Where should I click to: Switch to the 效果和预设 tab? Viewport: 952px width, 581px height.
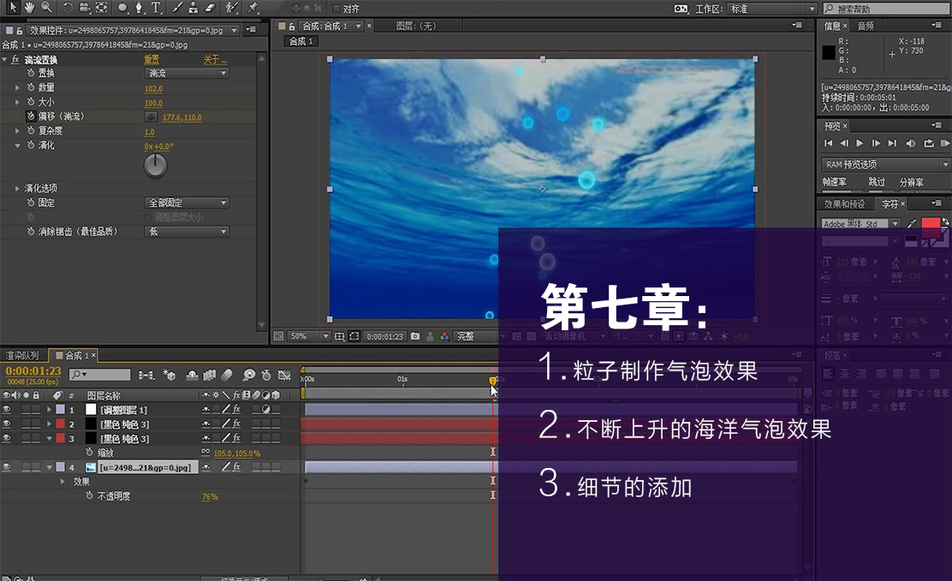coord(844,204)
